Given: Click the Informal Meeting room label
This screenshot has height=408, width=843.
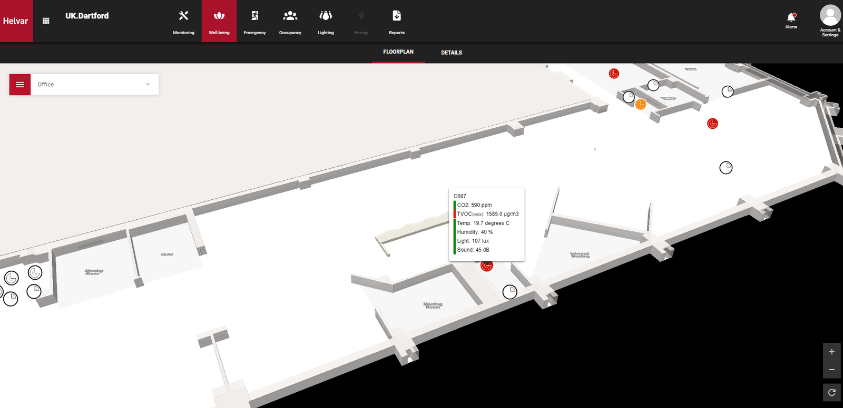Looking at the screenshot, I should pos(580,255).
